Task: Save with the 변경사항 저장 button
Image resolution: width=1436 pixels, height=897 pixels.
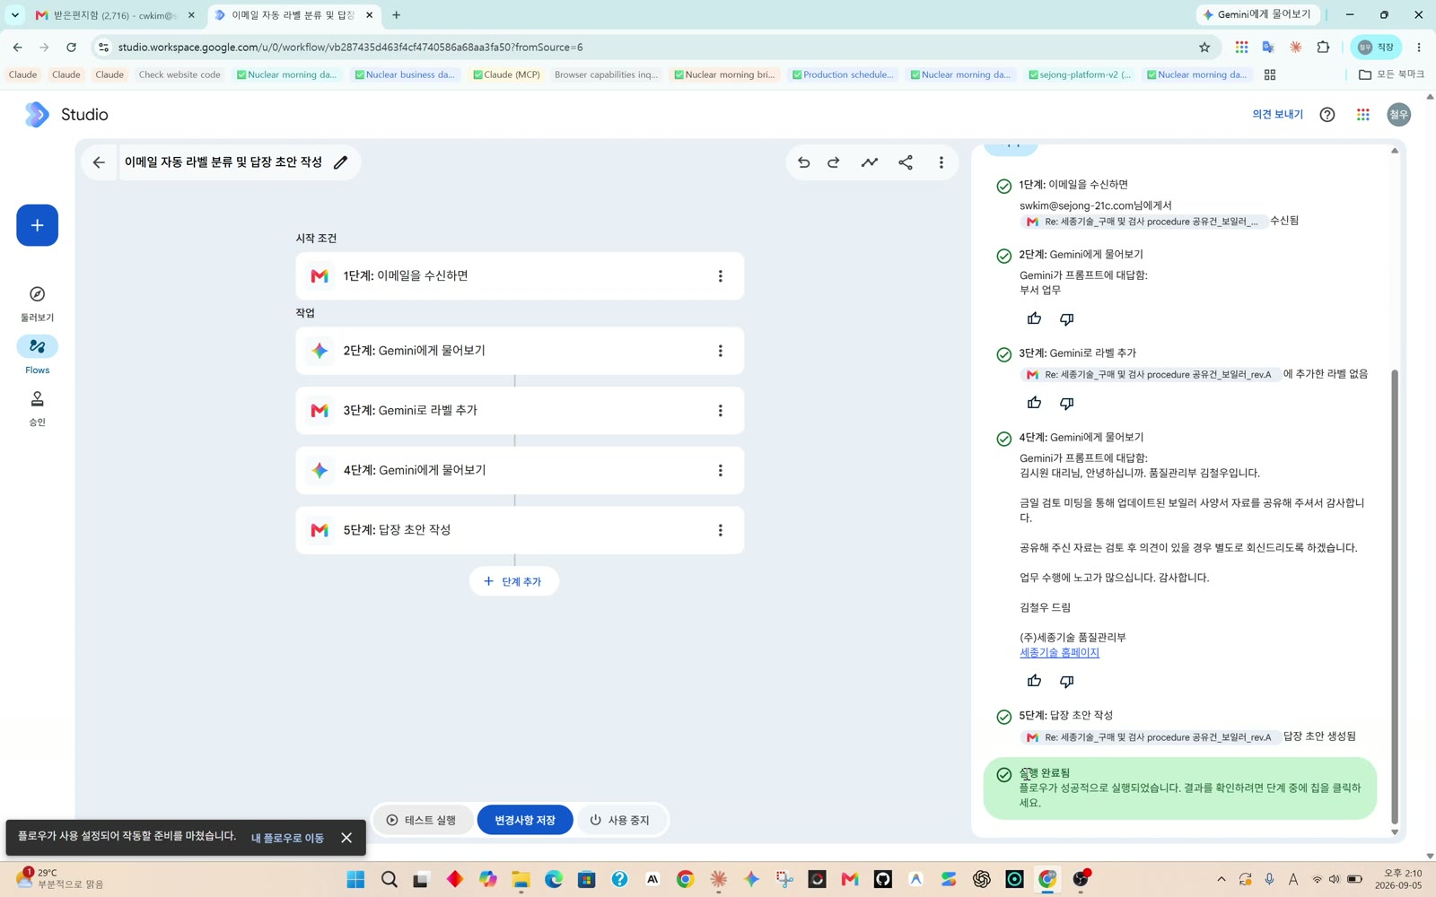Action: pos(525,820)
